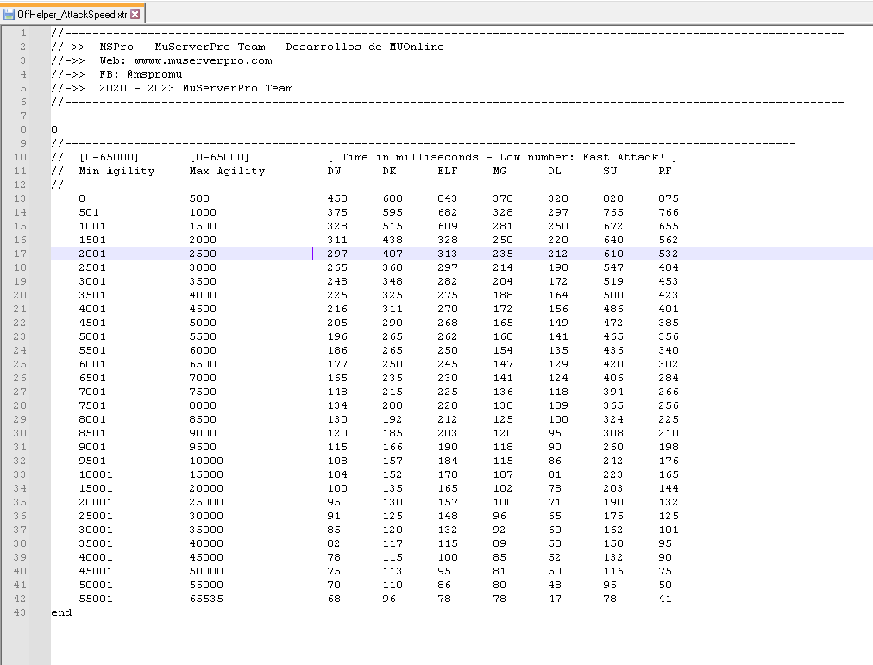Click line number 1 in the margin
This screenshot has width=873, height=665.
click(x=22, y=33)
